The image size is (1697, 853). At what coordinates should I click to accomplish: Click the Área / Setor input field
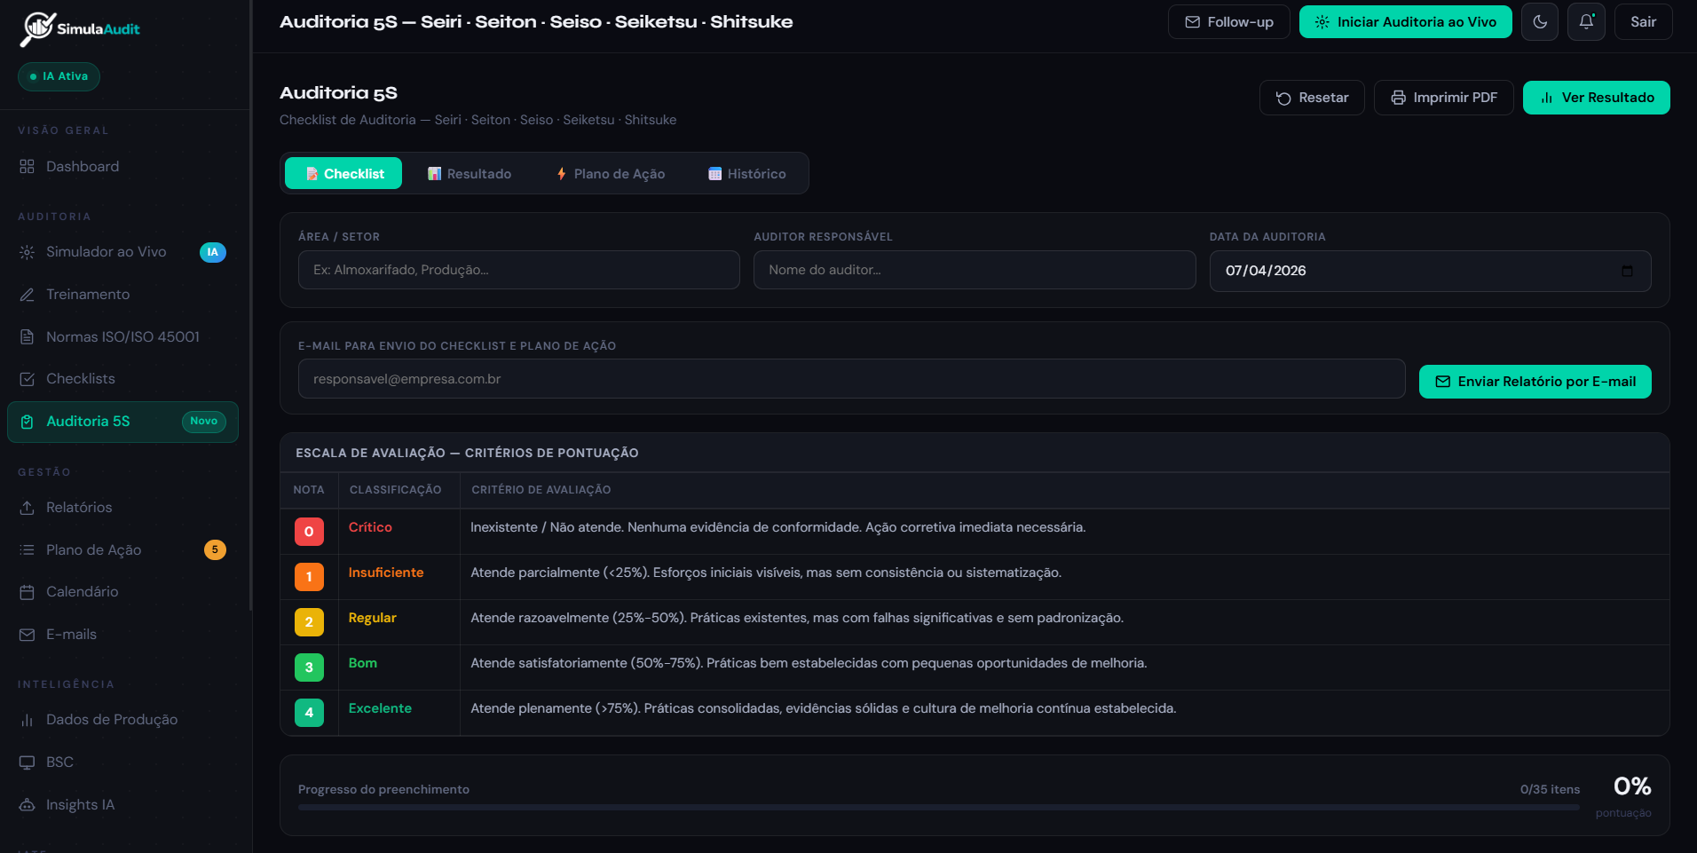(518, 270)
